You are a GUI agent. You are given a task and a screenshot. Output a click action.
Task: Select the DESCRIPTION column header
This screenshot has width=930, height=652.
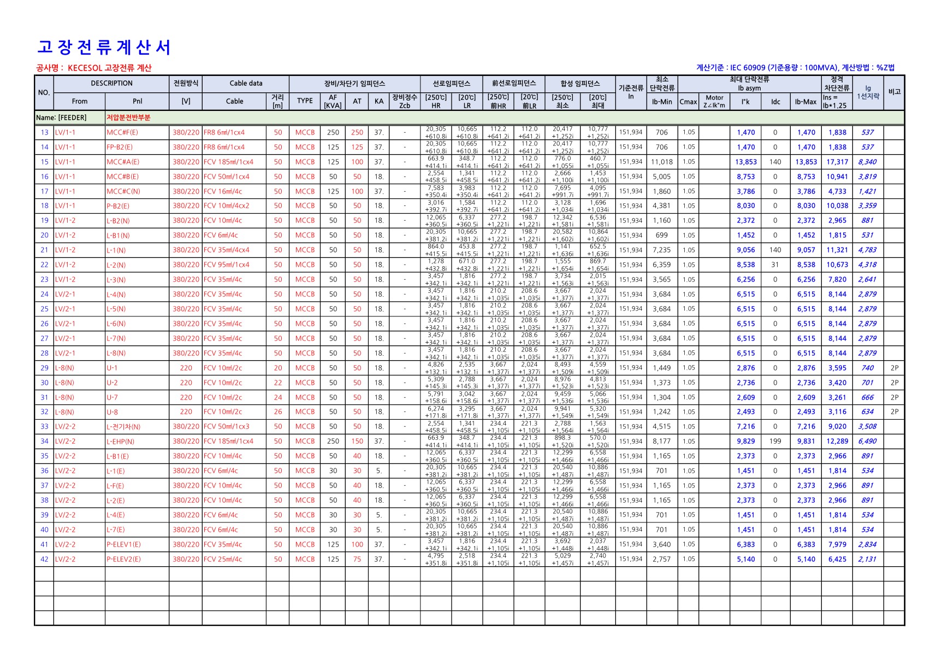point(111,84)
